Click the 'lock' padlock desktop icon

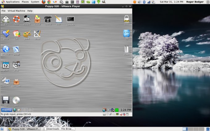tap(126, 19)
